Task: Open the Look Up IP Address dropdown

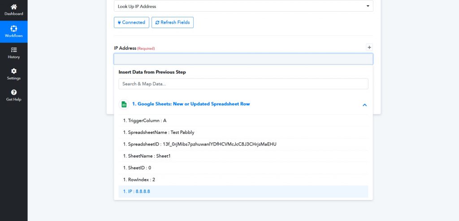Action: point(243,6)
